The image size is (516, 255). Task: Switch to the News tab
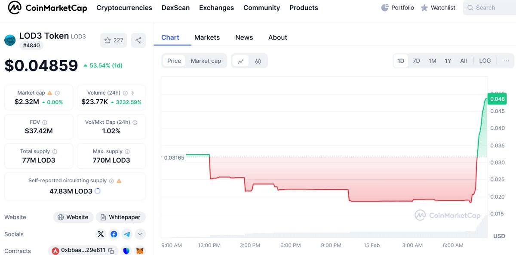point(244,37)
